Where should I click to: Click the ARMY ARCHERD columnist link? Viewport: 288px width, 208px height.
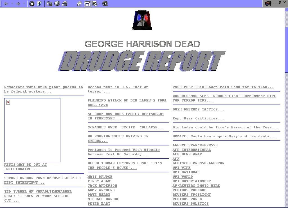(x=101, y=190)
